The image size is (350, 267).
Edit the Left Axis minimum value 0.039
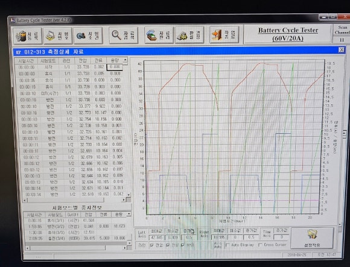click(173, 237)
